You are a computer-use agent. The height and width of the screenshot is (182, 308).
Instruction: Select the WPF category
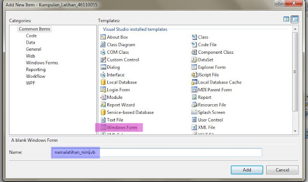[30, 83]
